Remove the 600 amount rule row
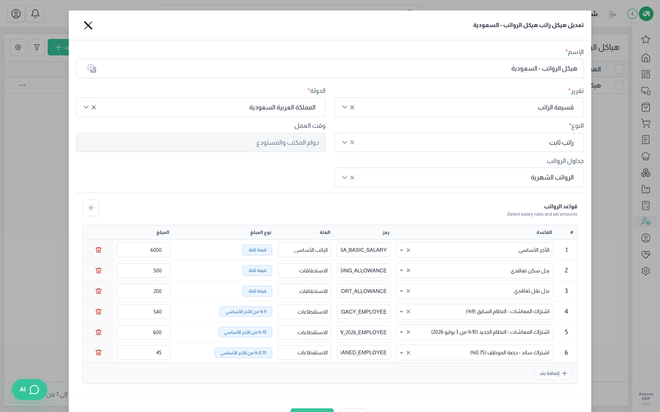The height and width of the screenshot is (412, 660). pyautogui.click(x=99, y=332)
